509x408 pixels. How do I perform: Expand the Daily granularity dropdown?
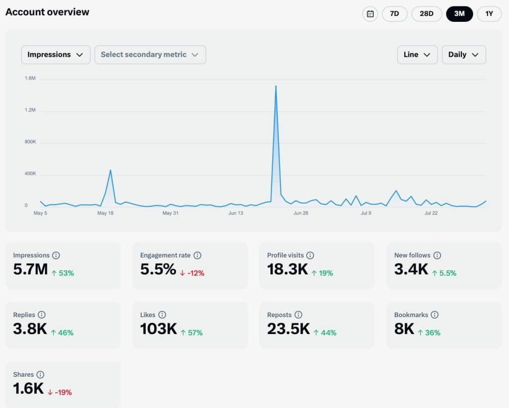tap(463, 55)
